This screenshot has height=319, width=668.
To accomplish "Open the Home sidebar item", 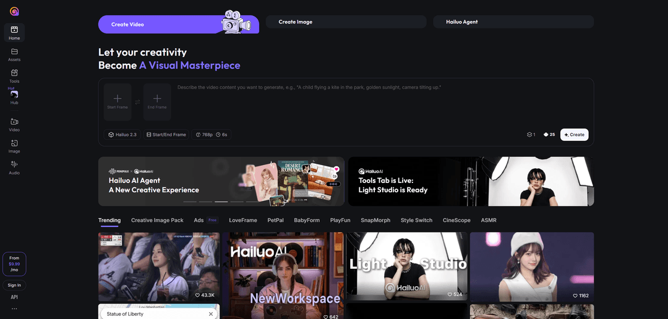I will 14,33.
